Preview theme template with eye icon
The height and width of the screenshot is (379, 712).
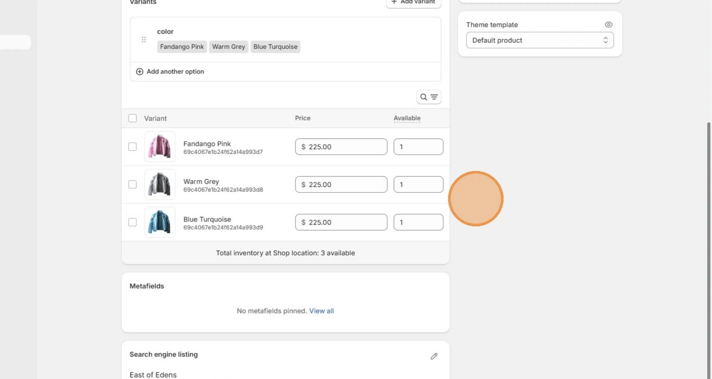click(608, 25)
